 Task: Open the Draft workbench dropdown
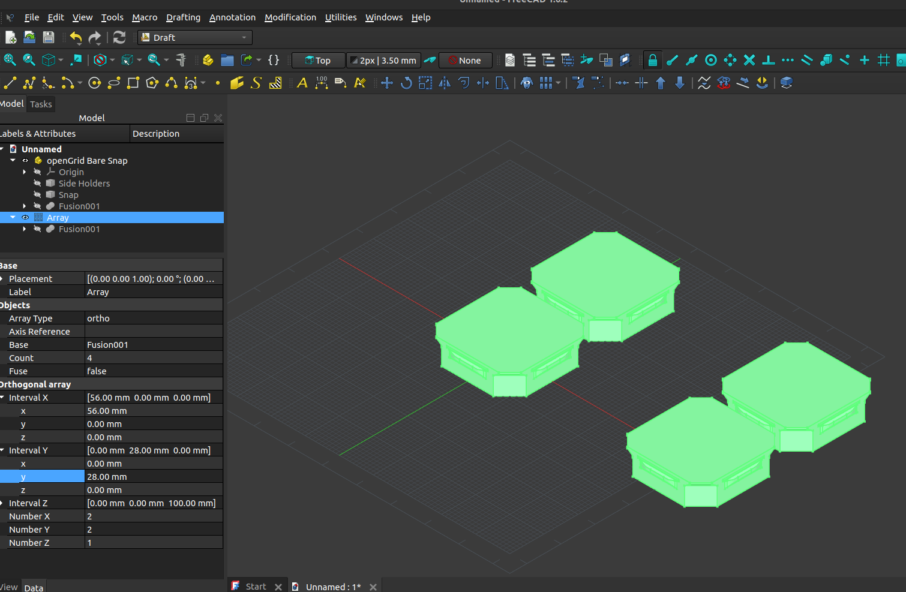(x=195, y=37)
